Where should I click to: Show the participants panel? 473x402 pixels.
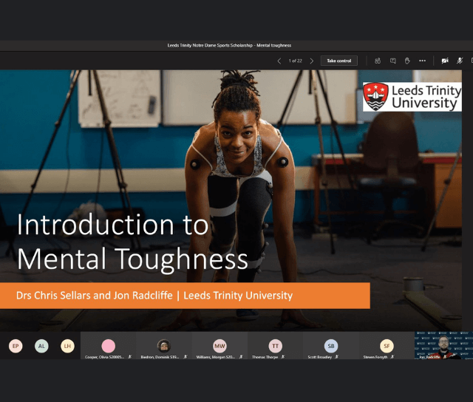(378, 61)
